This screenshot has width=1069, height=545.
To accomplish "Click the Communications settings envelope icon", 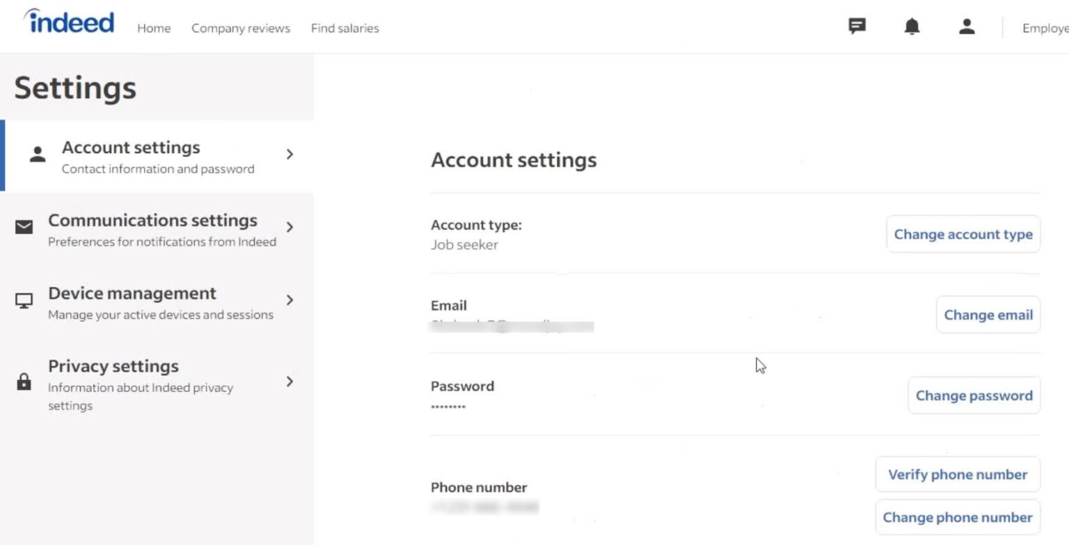I will [24, 227].
